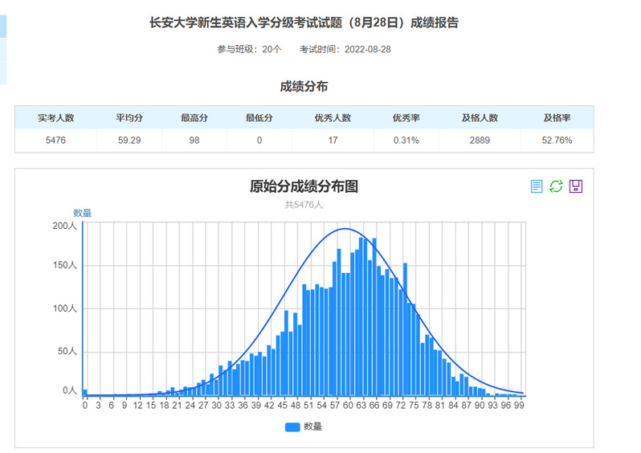Screen dimensions: 641x453
Task: Toggle the 数量 legend swatch below chart
Action: [x=292, y=427]
